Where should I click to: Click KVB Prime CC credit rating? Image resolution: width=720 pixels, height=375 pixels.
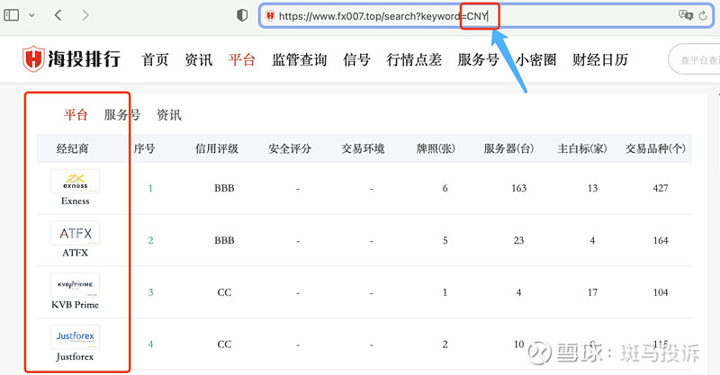click(x=224, y=292)
